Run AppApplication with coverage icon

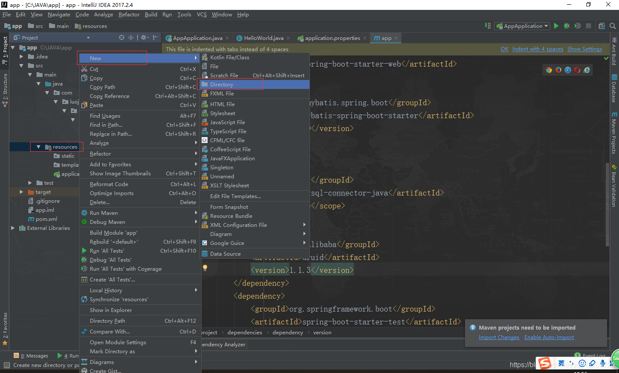coord(578,26)
